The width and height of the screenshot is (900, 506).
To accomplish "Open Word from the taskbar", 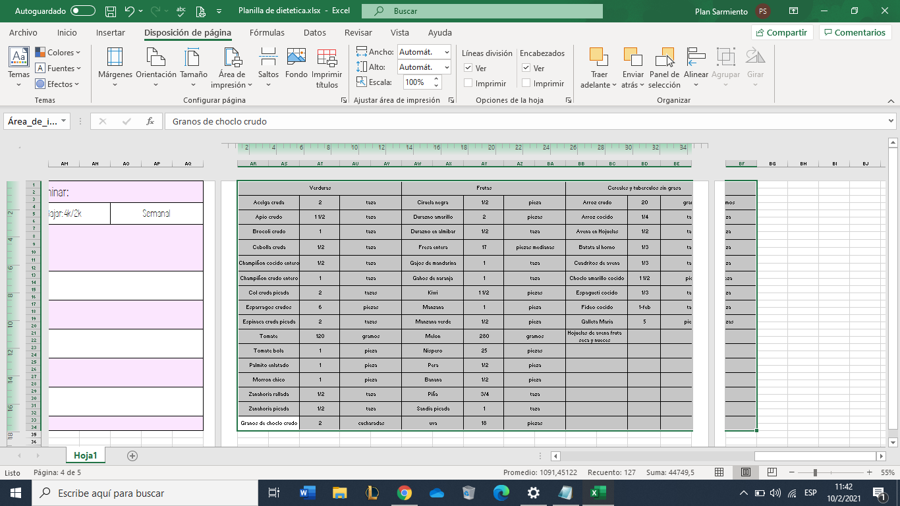I will click(307, 493).
